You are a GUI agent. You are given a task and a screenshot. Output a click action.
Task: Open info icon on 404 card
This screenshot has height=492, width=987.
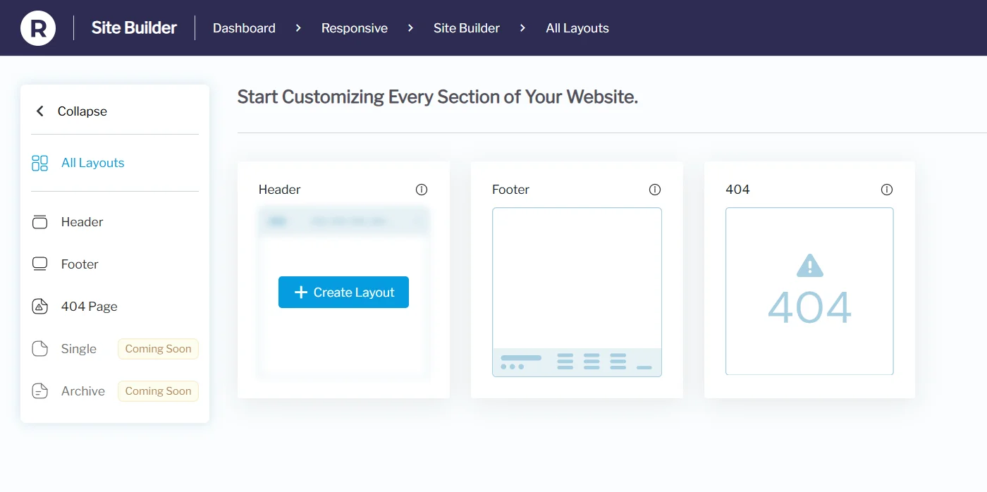pos(887,190)
